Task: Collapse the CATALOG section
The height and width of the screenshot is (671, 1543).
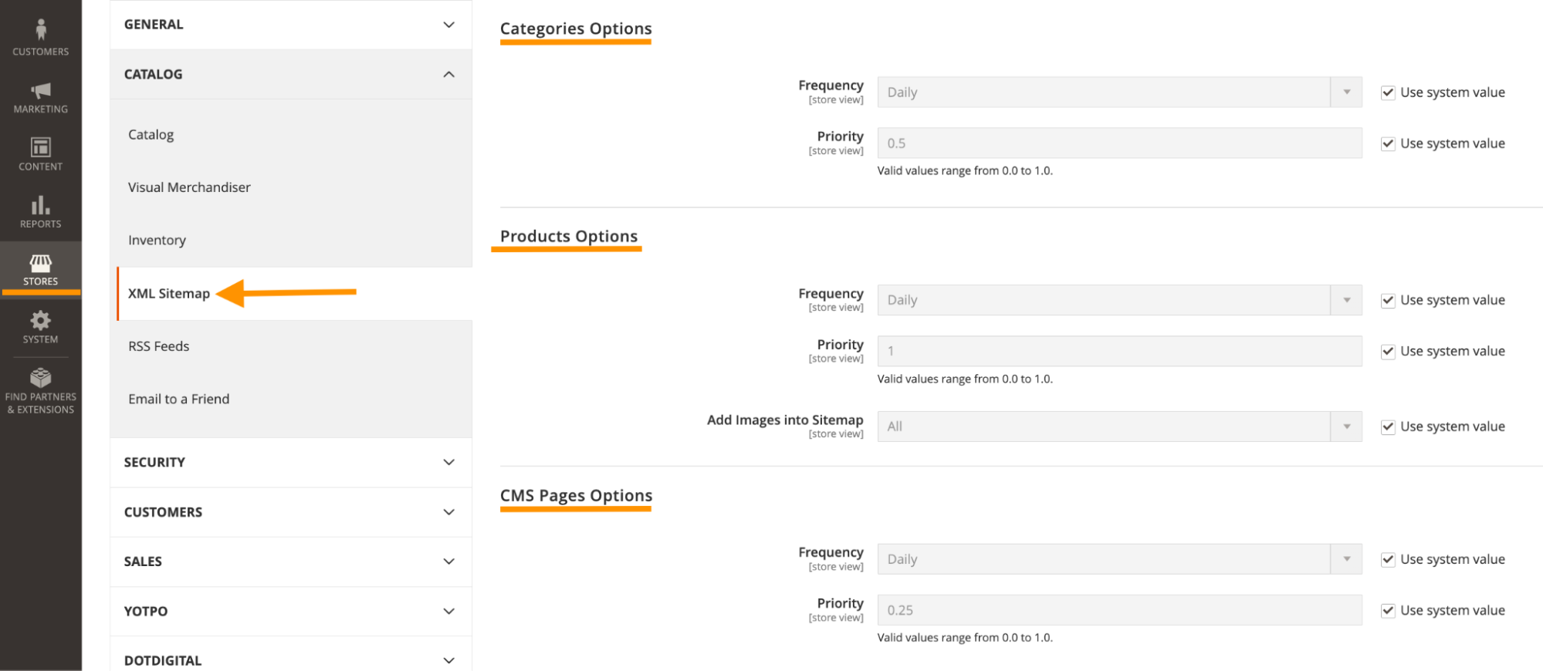Action: (x=291, y=74)
